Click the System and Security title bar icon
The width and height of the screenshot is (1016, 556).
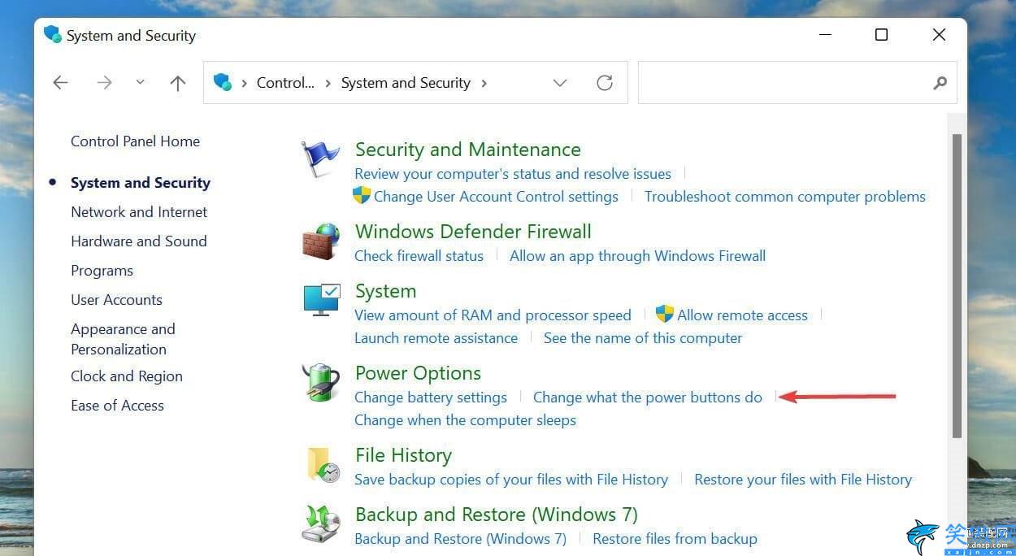53,35
